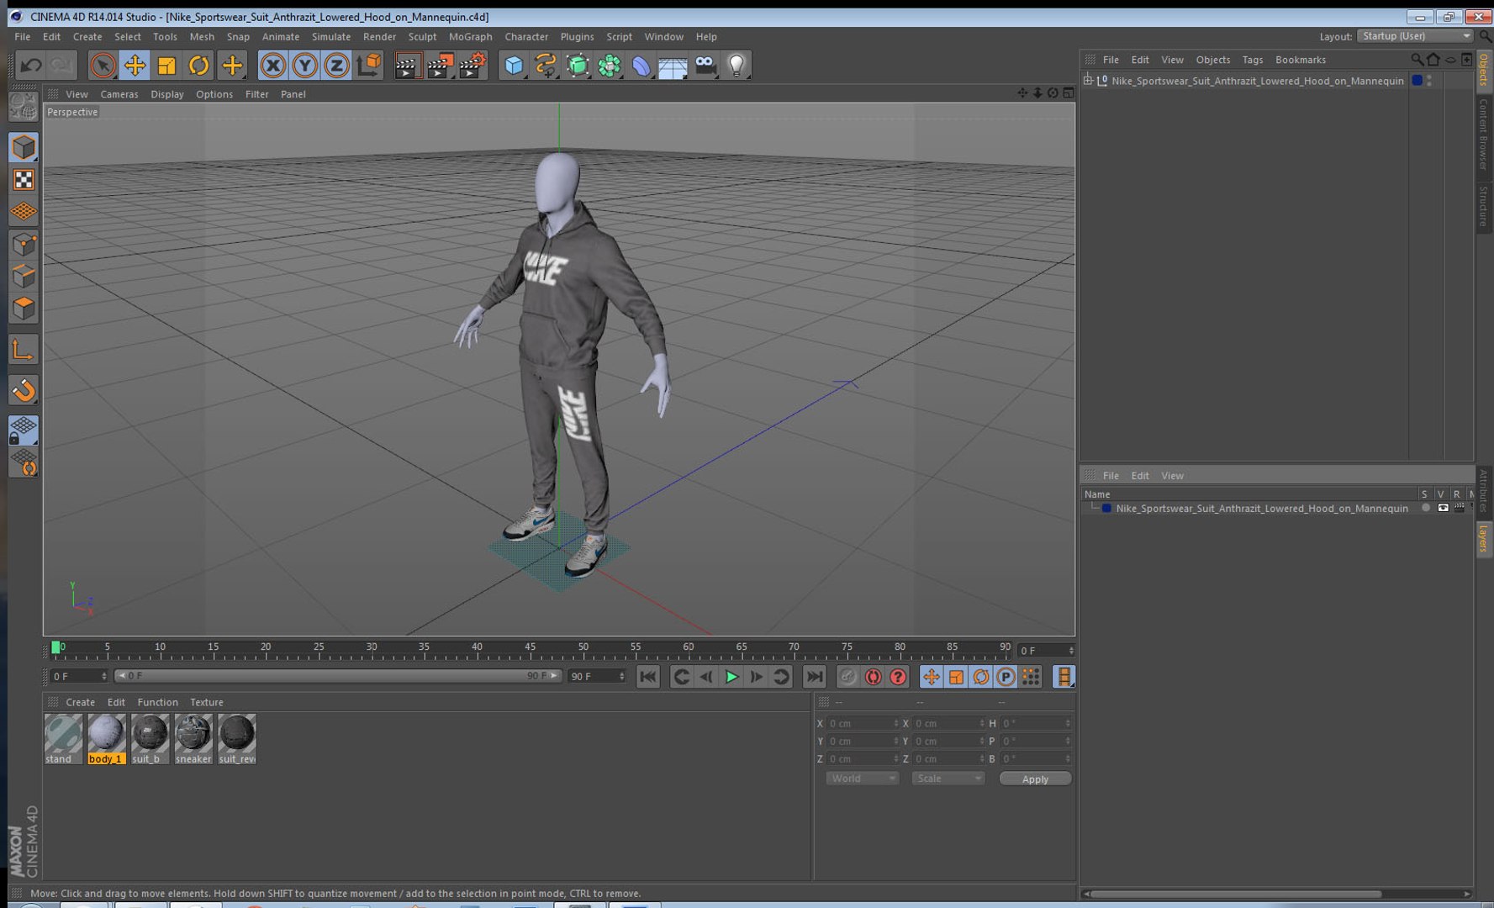Activate the Scale tool

coord(166,65)
